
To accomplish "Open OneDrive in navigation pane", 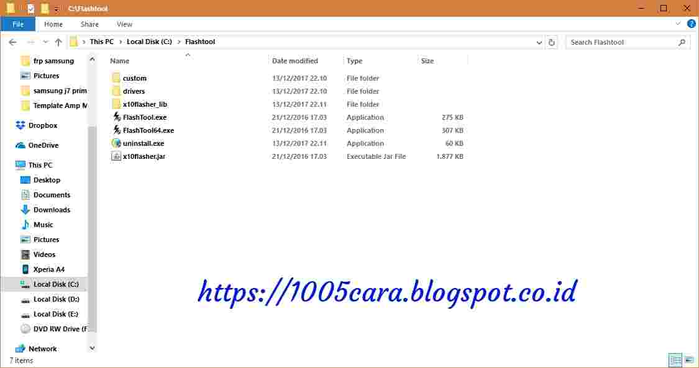I will [37, 145].
